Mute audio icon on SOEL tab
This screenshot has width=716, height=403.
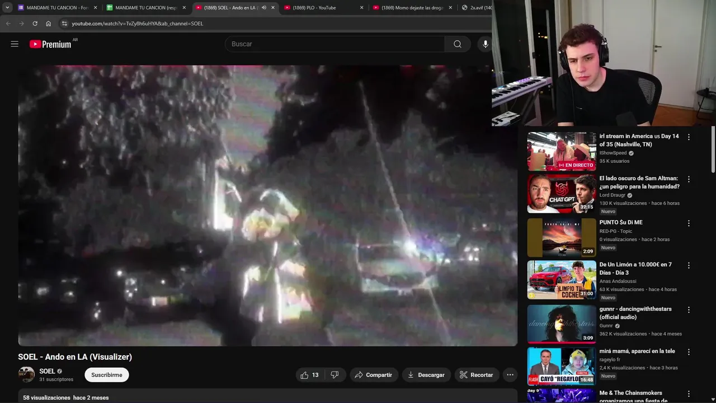tap(264, 8)
